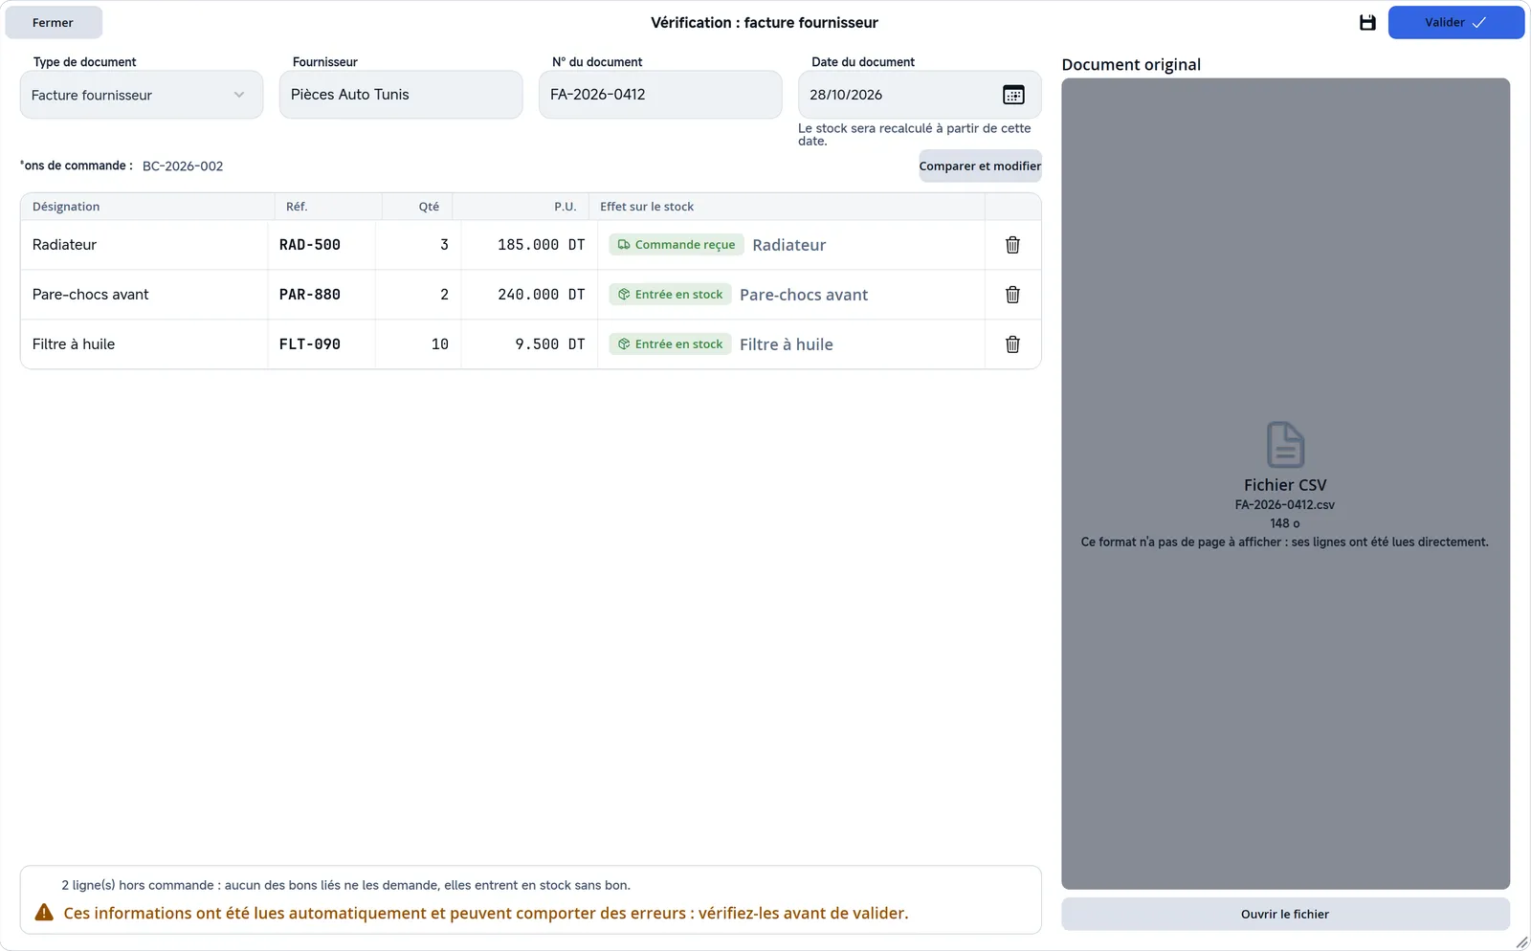Image resolution: width=1531 pixels, height=951 pixels.
Task: Click the CSV file document icon
Action: (x=1285, y=445)
